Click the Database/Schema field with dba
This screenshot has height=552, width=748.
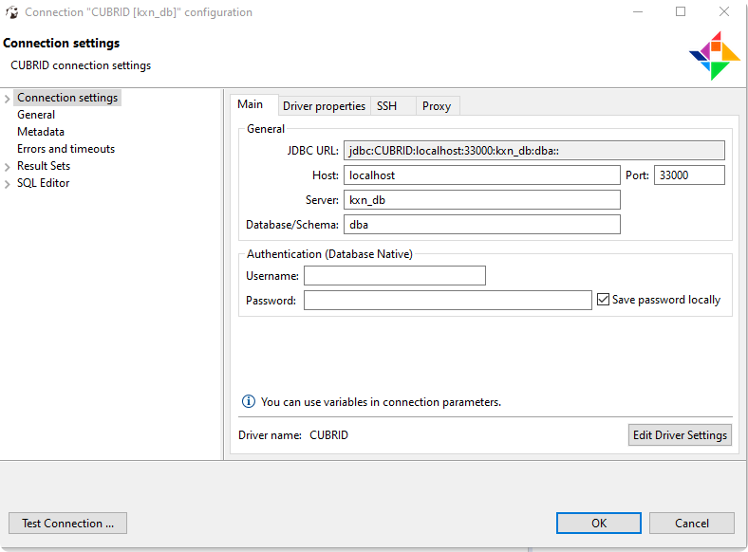(x=482, y=225)
